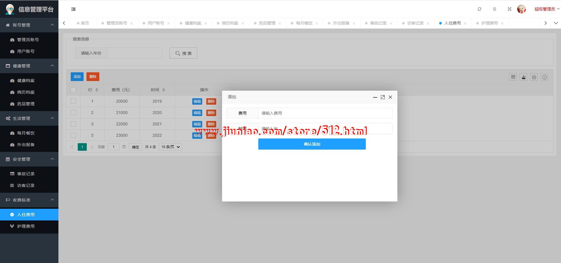Click the 搜索 search button

183,53
